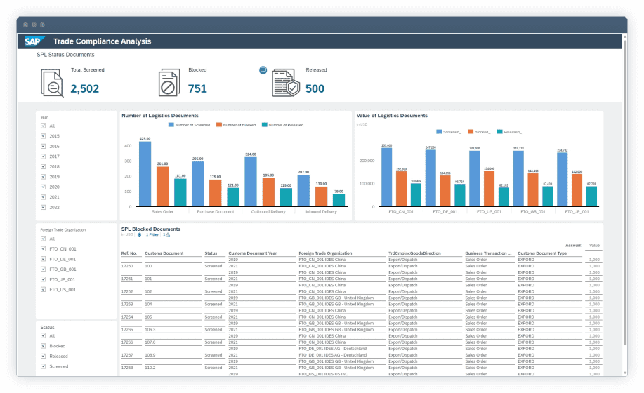Click Foreign Trade Organization column header
The image size is (644, 393).
click(325, 253)
